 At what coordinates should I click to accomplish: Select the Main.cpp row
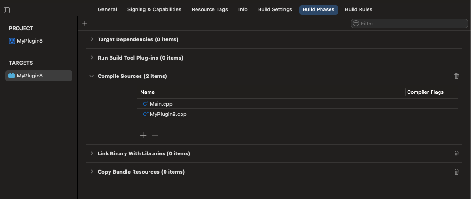click(298, 104)
